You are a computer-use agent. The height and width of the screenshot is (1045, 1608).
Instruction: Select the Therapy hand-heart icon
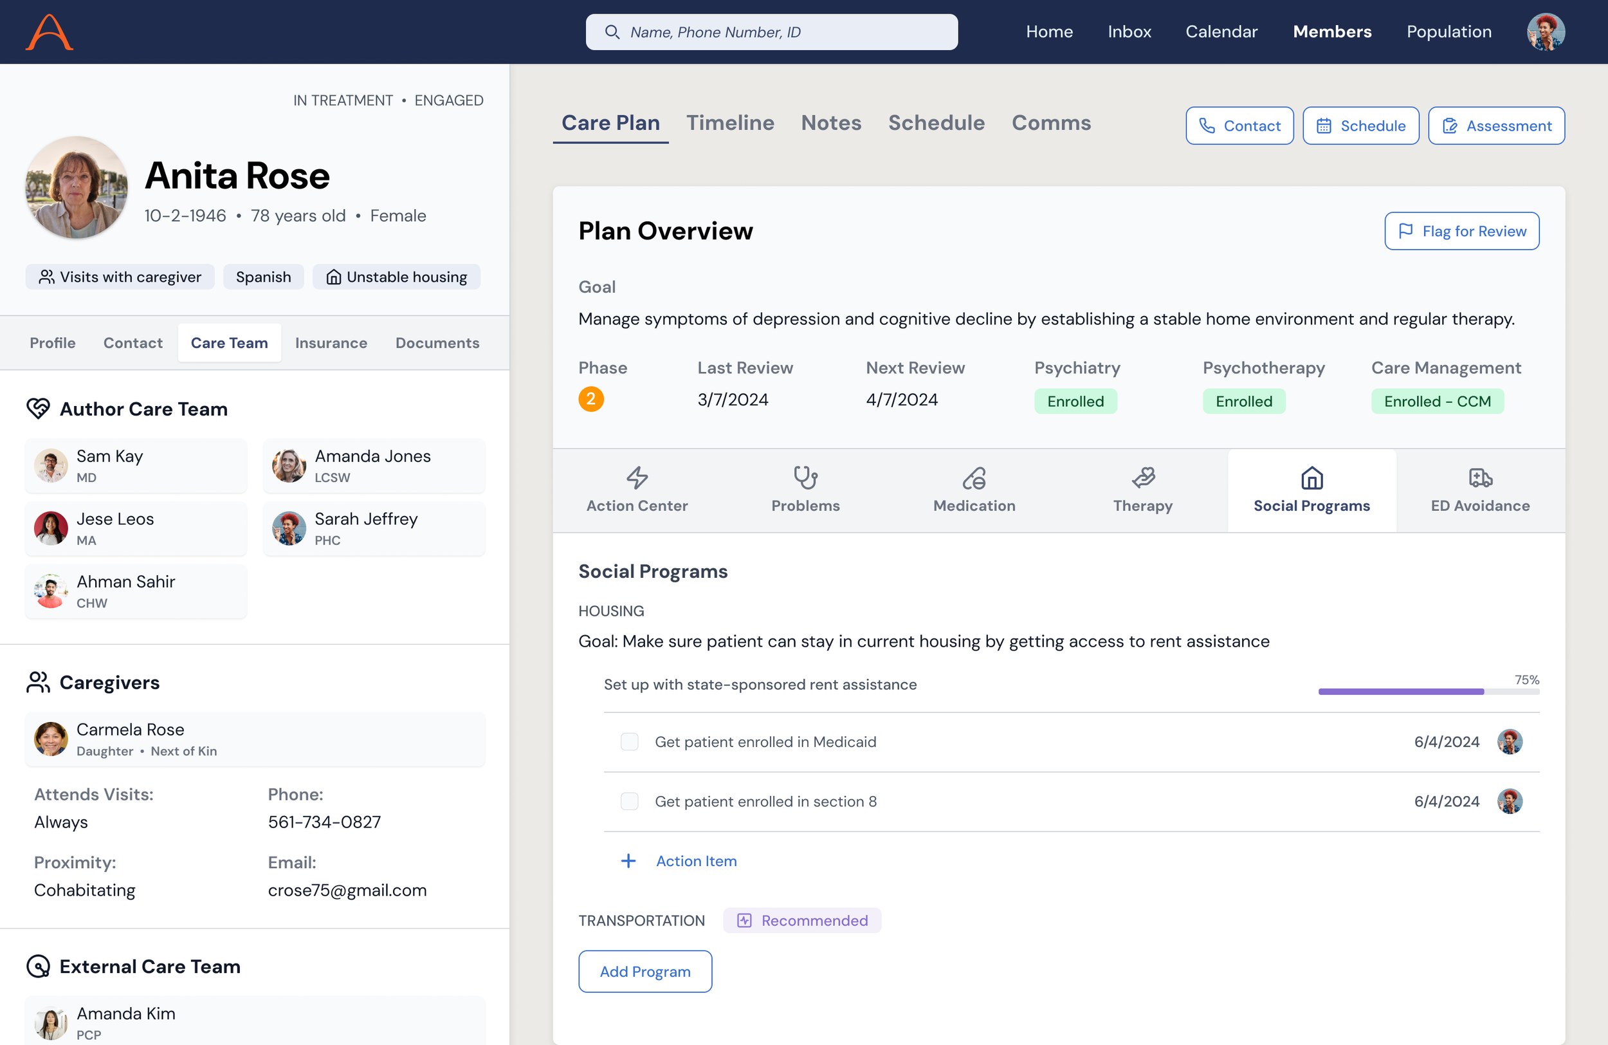point(1142,478)
